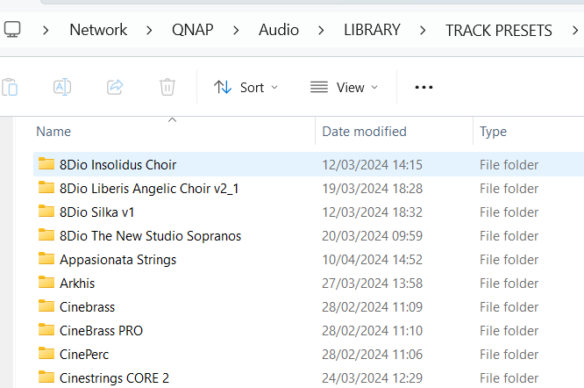Screen dimensions: 584x388
Task: Select the Cinestrings CORE 2 folder name
Action: tap(114, 378)
